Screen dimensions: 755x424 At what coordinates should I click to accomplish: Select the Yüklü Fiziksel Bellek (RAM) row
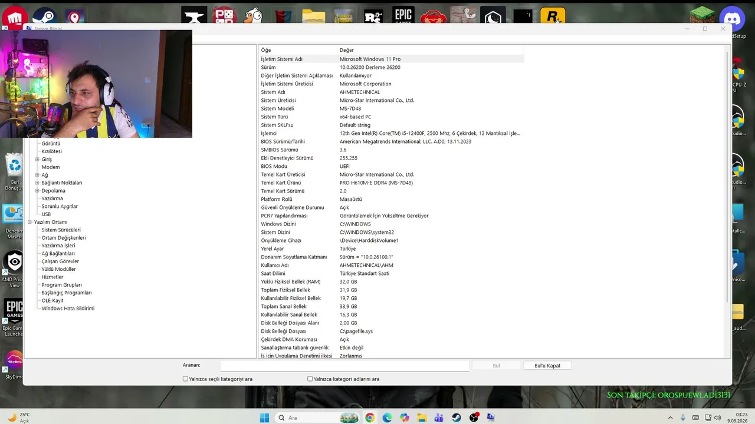pos(392,281)
